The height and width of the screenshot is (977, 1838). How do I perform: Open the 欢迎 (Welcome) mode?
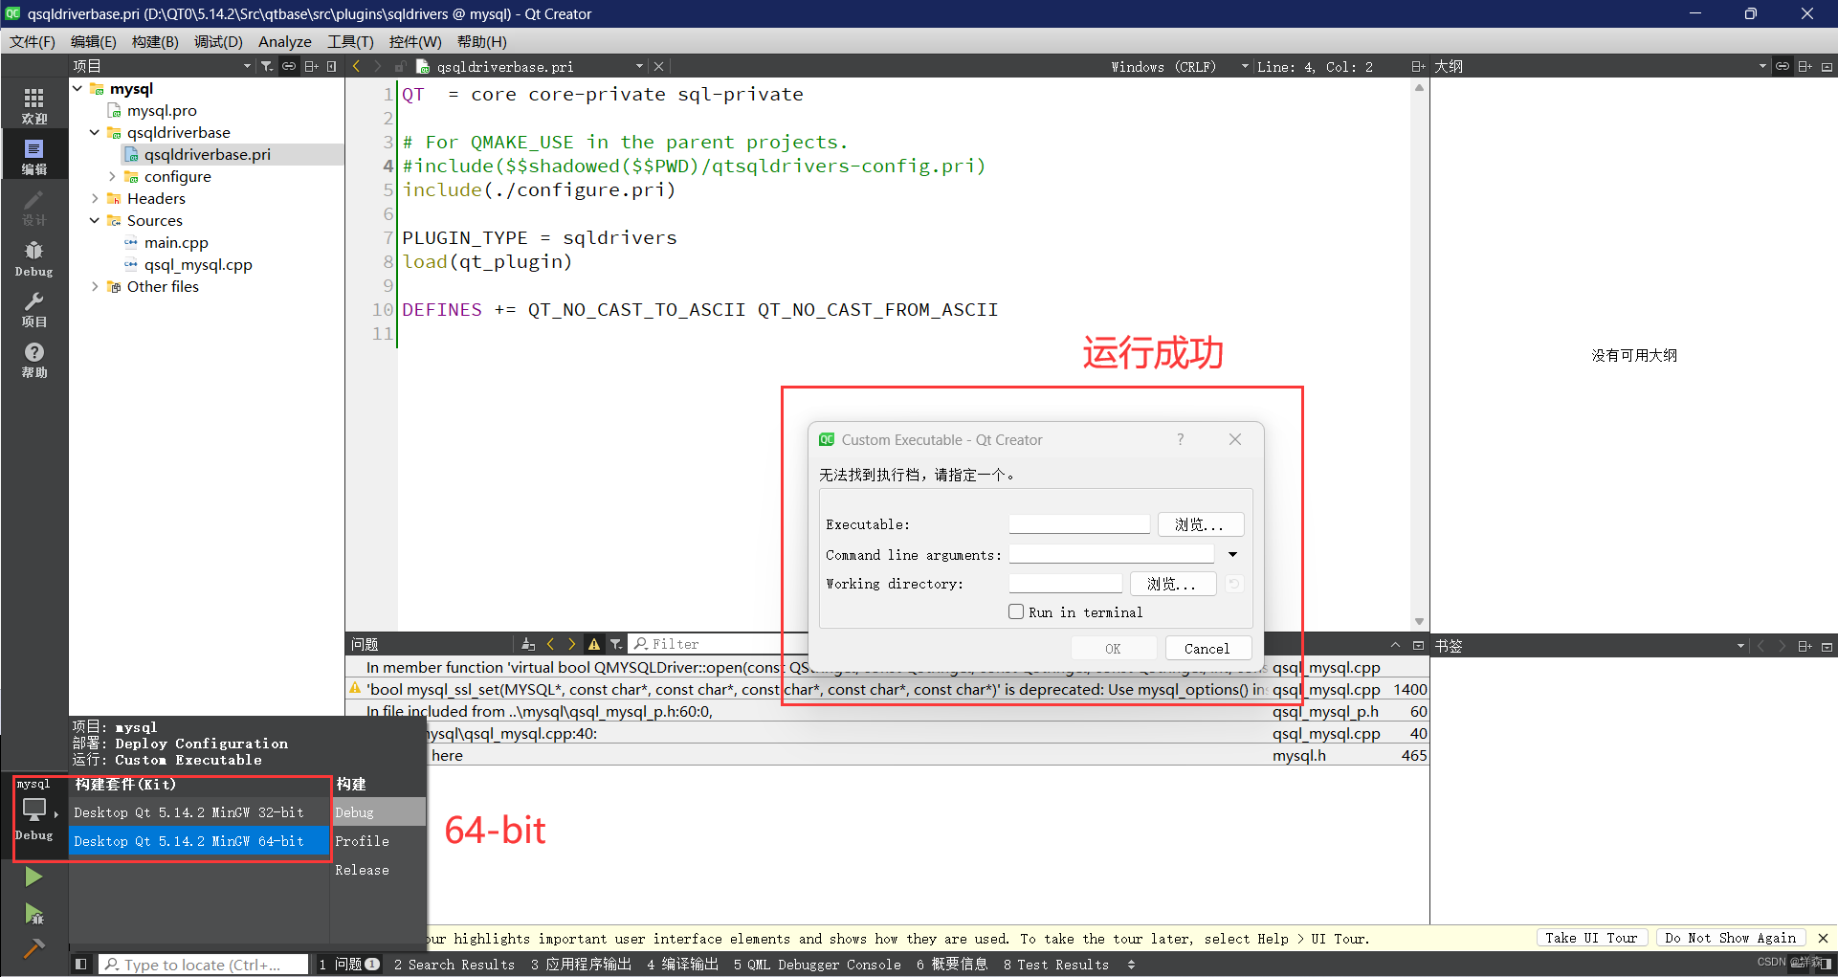click(33, 105)
